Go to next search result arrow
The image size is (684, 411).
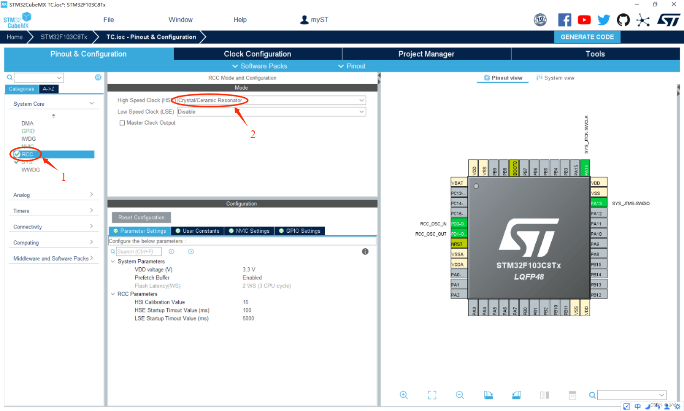(x=191, y=251)
